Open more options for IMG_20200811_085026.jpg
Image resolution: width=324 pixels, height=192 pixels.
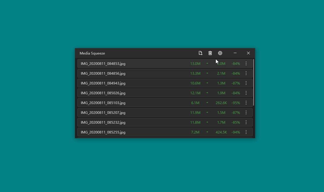(x=246, y=93)
